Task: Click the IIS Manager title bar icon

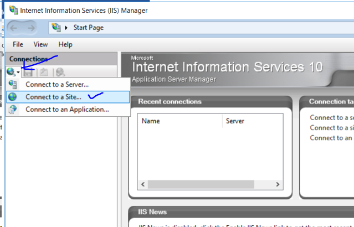Action: [x=13, y=10]
